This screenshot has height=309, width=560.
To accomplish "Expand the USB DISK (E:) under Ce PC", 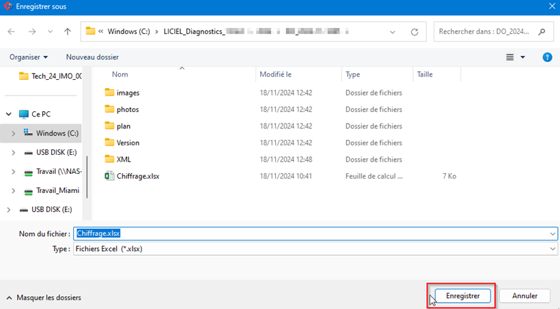I will pos(13,152).
